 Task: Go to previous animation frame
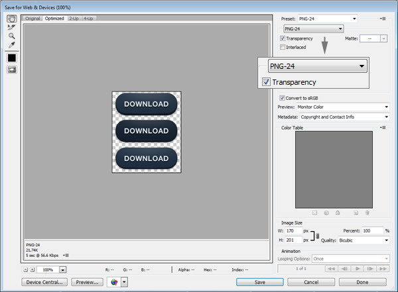pos(344,268)
